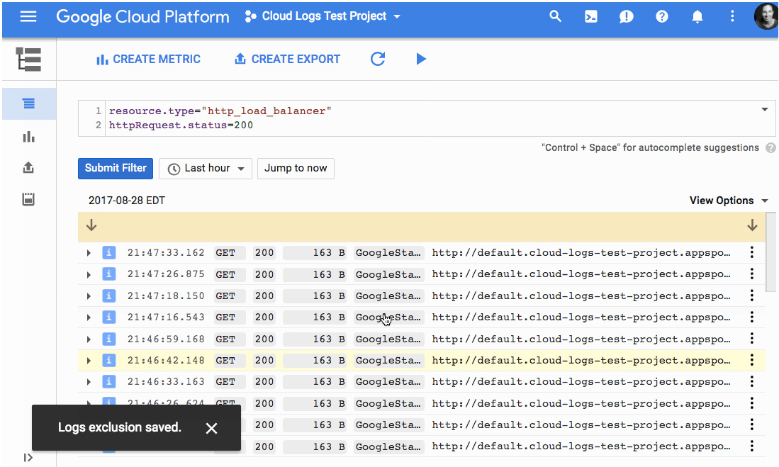Click GoogleSta... chip in 21:46:59.168 row
The width and height of the screenshot is (779, 467).
click(x=388, y=339)
